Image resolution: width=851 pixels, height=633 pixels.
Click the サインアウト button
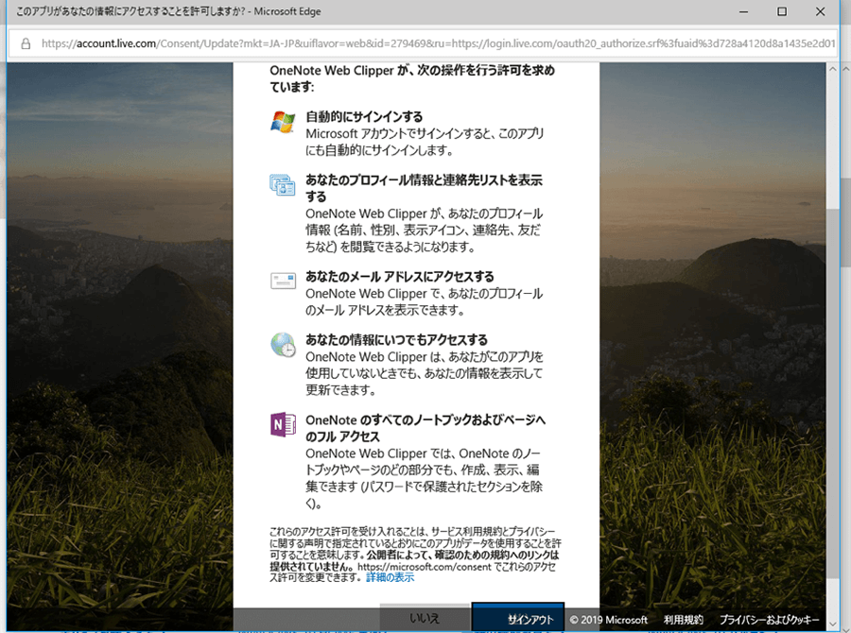point(517,619)
